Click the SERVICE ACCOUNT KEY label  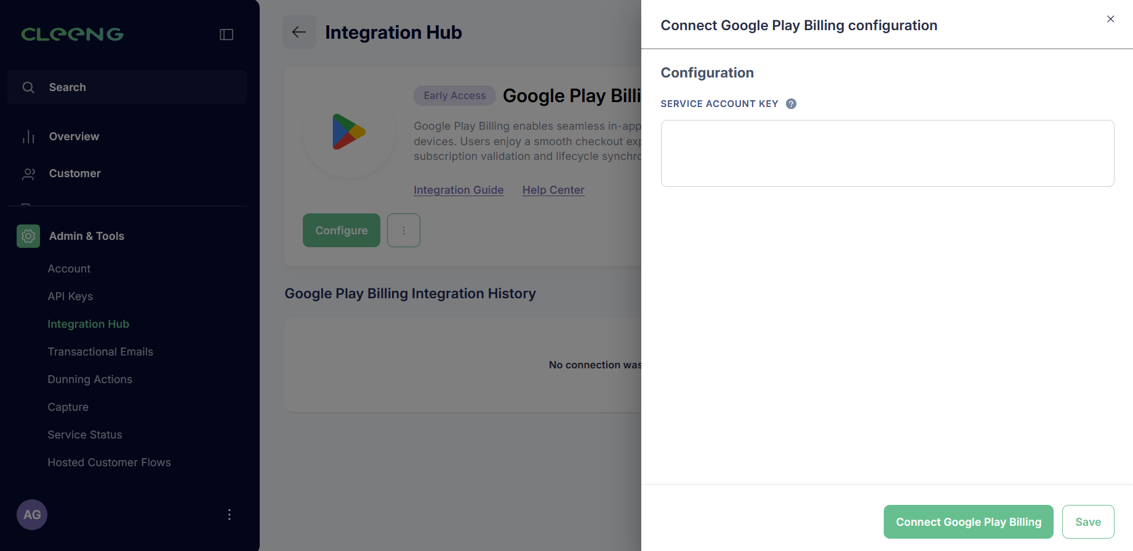[719, 104]
